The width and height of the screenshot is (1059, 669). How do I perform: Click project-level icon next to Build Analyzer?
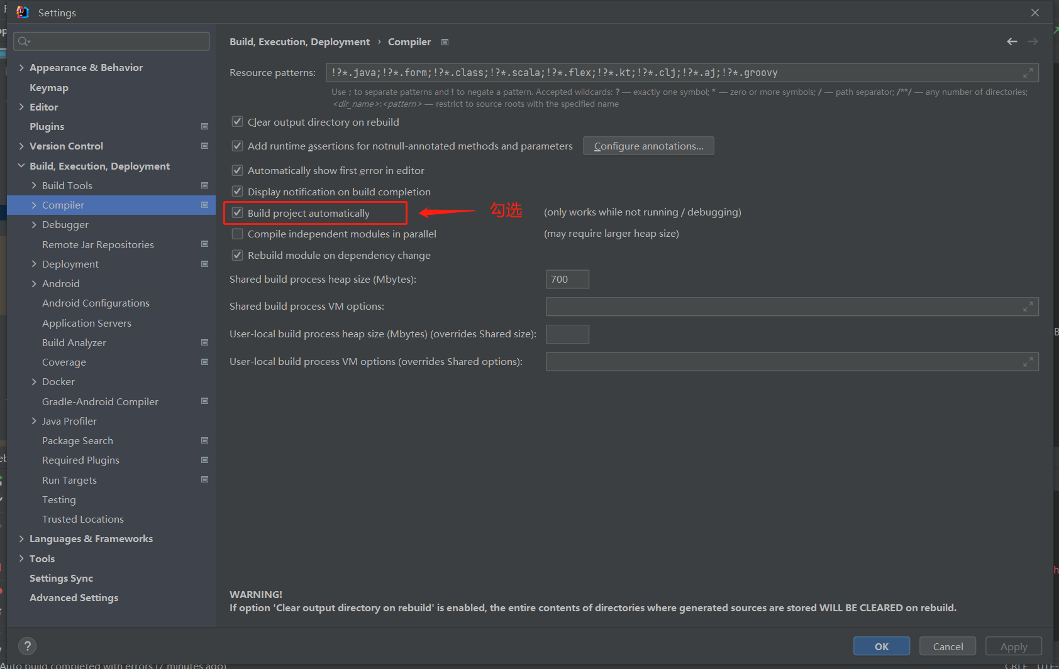204,342
